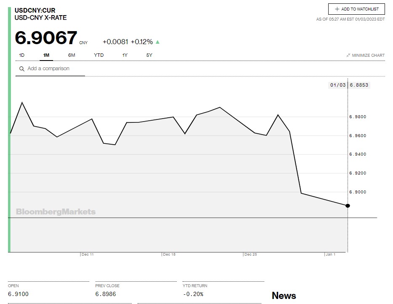Click the Dec 18 x-axis label
Viewport: 393px width, 304px height.
[x=169, y=254]
